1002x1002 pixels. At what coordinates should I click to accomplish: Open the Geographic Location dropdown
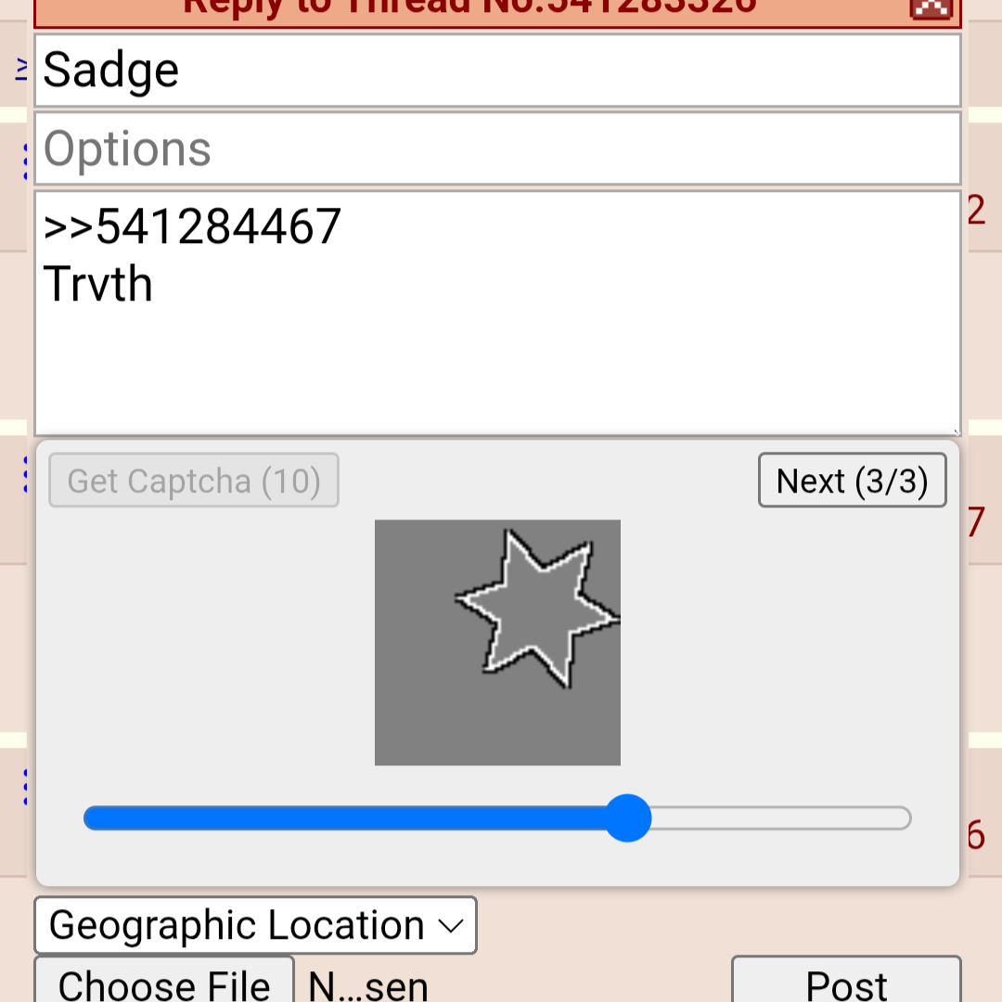256,925
